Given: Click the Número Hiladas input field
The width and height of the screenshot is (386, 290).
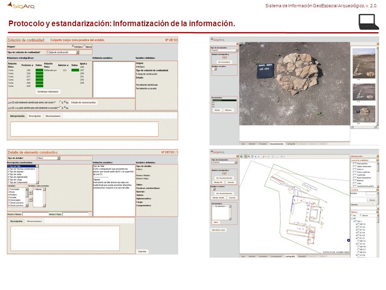Looking at the screenshot, I should tap(35, 214).
